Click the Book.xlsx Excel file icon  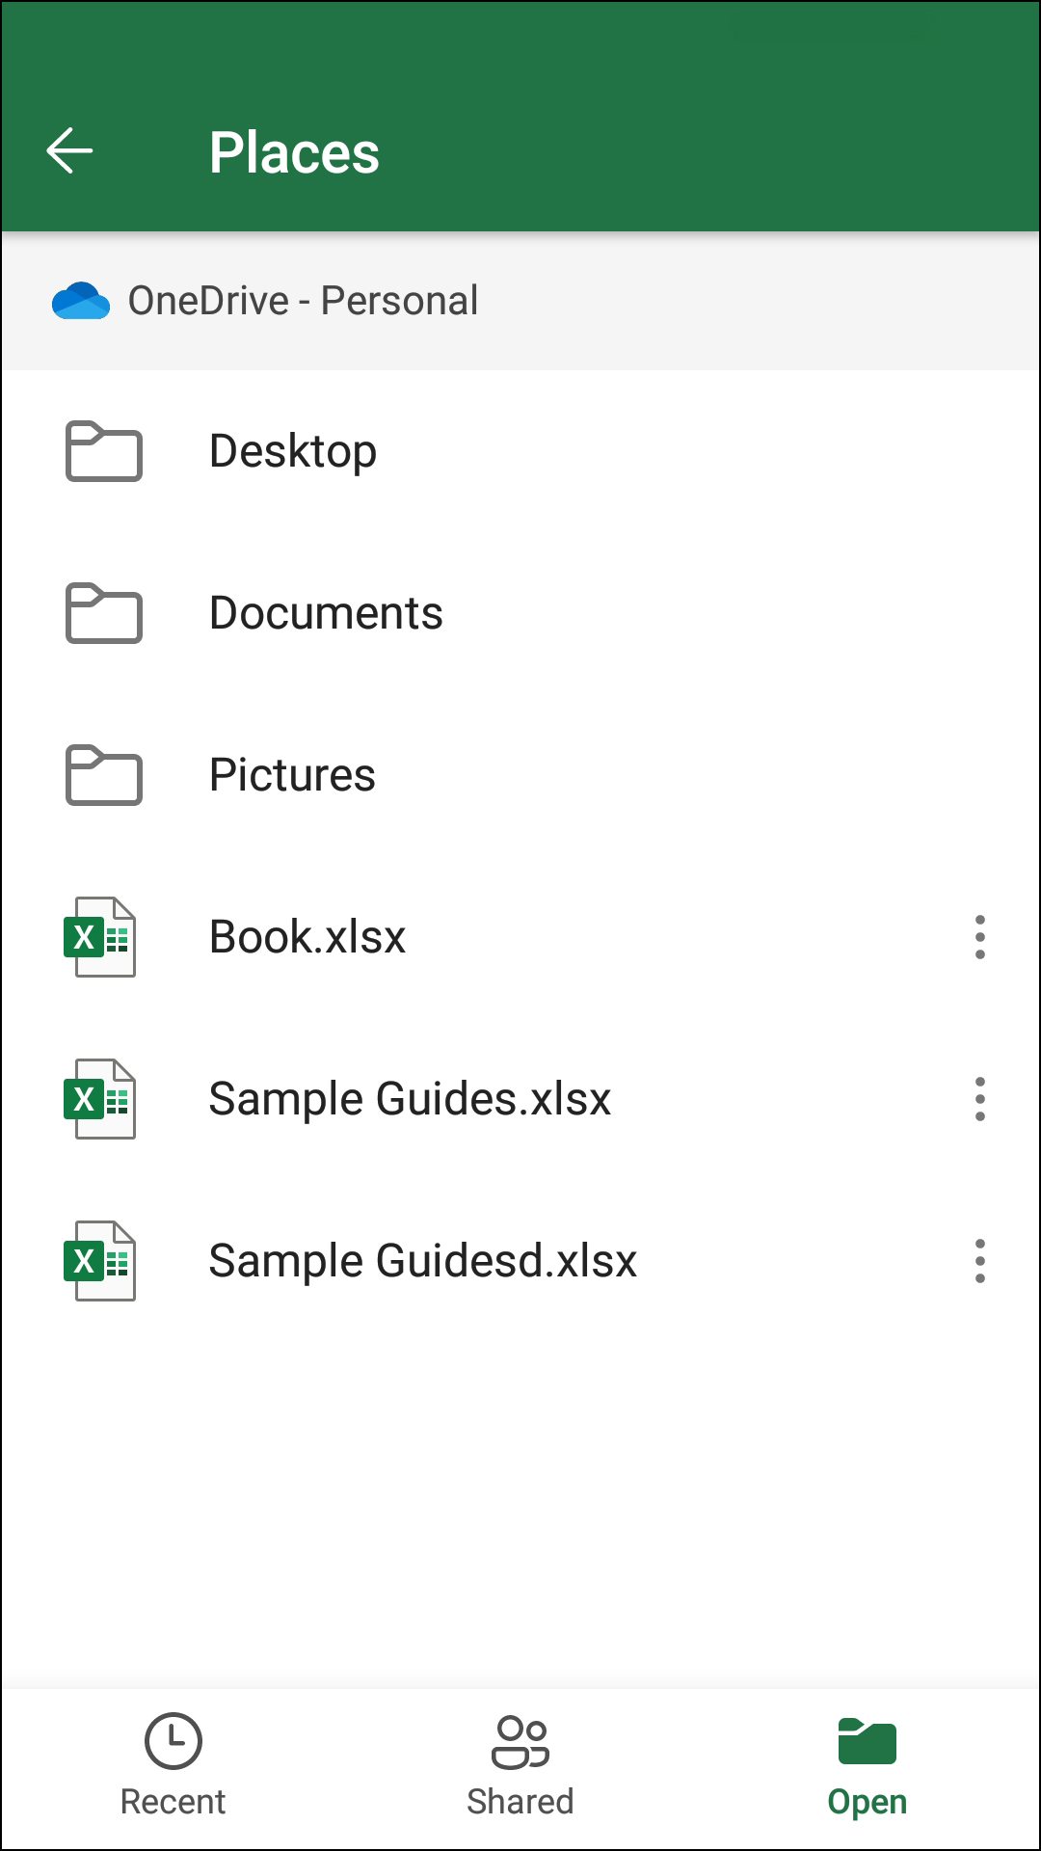coord(99,937)
